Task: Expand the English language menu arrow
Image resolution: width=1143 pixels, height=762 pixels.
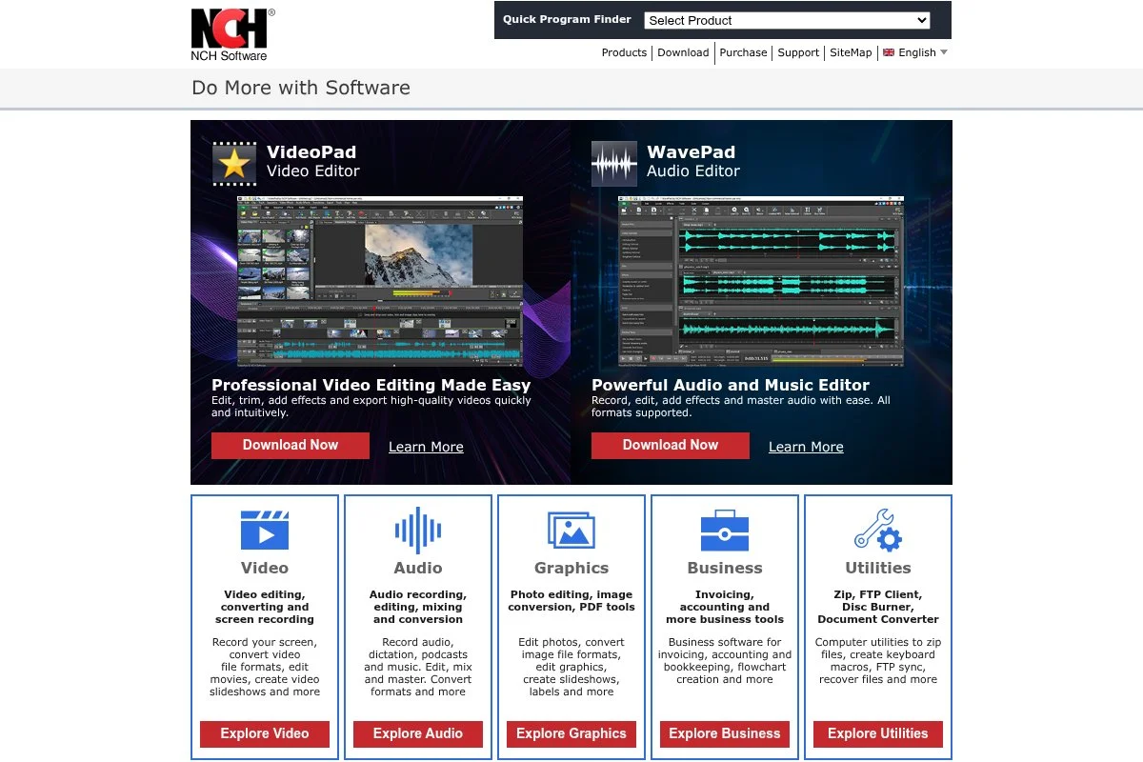Action: click(x=944, y=52)
